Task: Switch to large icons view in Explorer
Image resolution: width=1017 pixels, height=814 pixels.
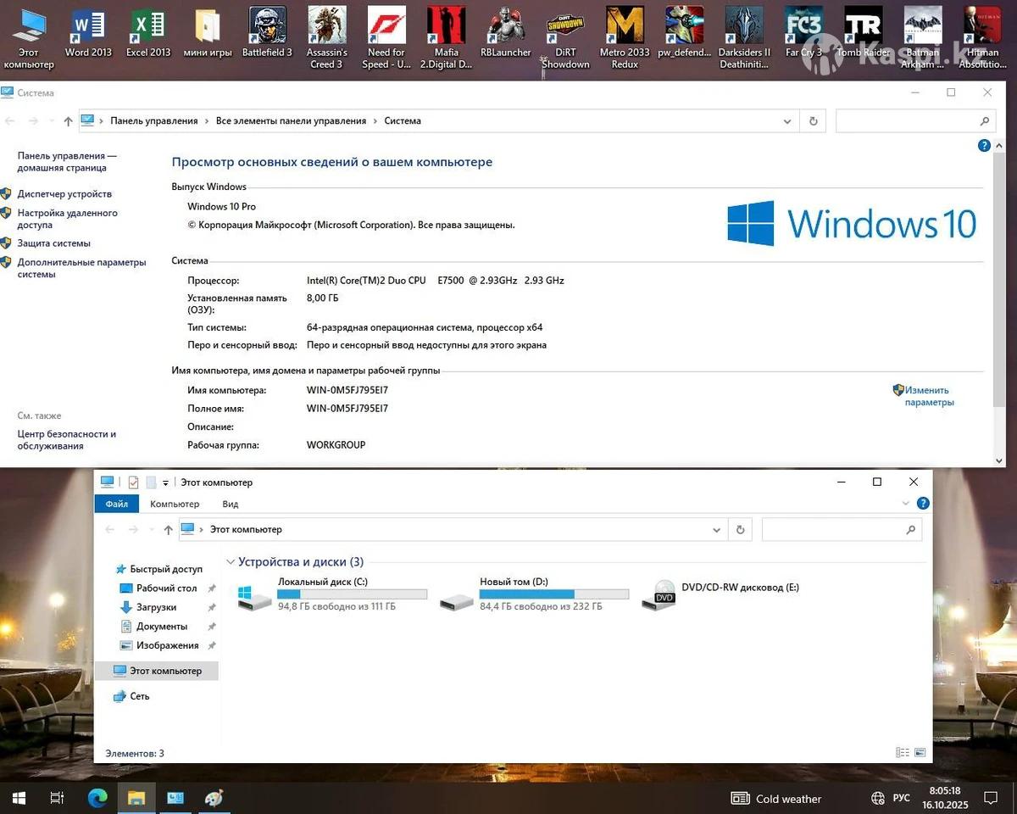Action: click(x=920, y=753)
